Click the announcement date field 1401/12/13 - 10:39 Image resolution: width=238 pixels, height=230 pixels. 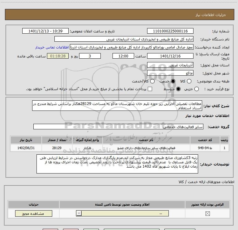pos(45,31)
